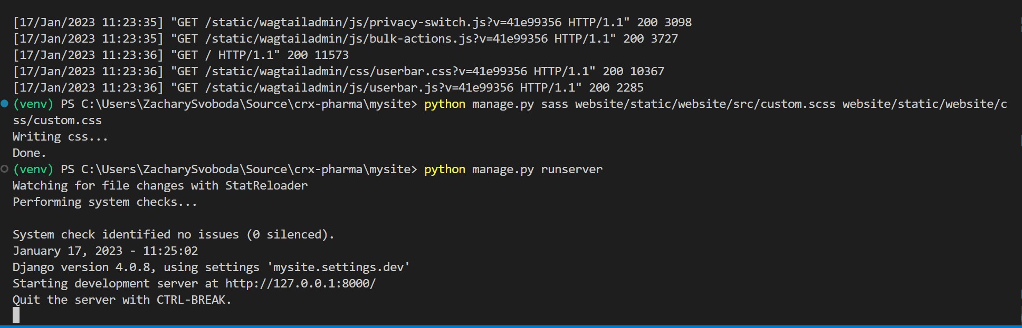Click the yellow python keyword in the sass command
The width and height of the screenshot is (1022, 328).
click(x=445, y=104)
